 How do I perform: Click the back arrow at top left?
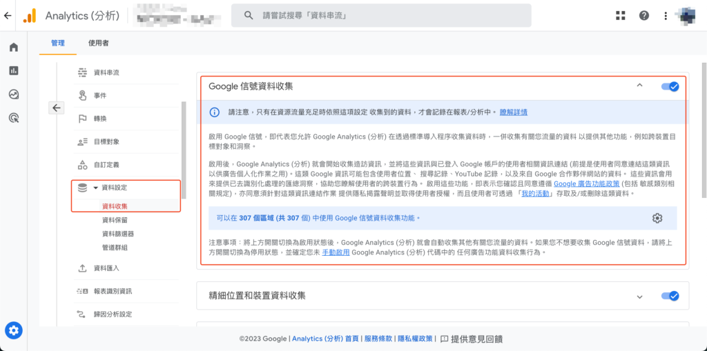[7, 16]
